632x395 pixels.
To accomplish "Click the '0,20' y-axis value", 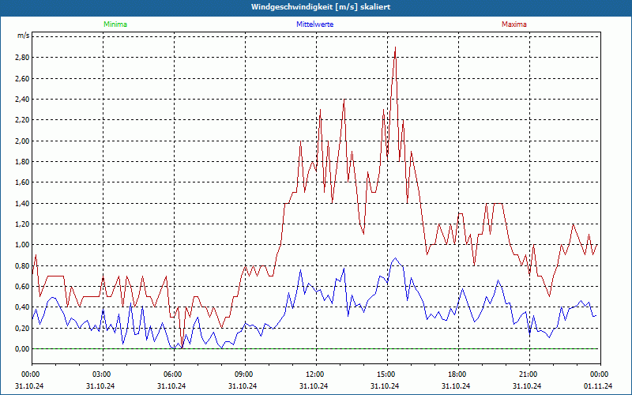I will tap(22, 328).
